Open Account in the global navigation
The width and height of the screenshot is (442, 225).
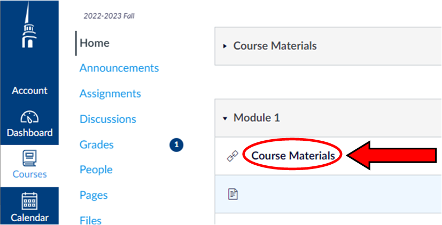[x=29, y=91]
